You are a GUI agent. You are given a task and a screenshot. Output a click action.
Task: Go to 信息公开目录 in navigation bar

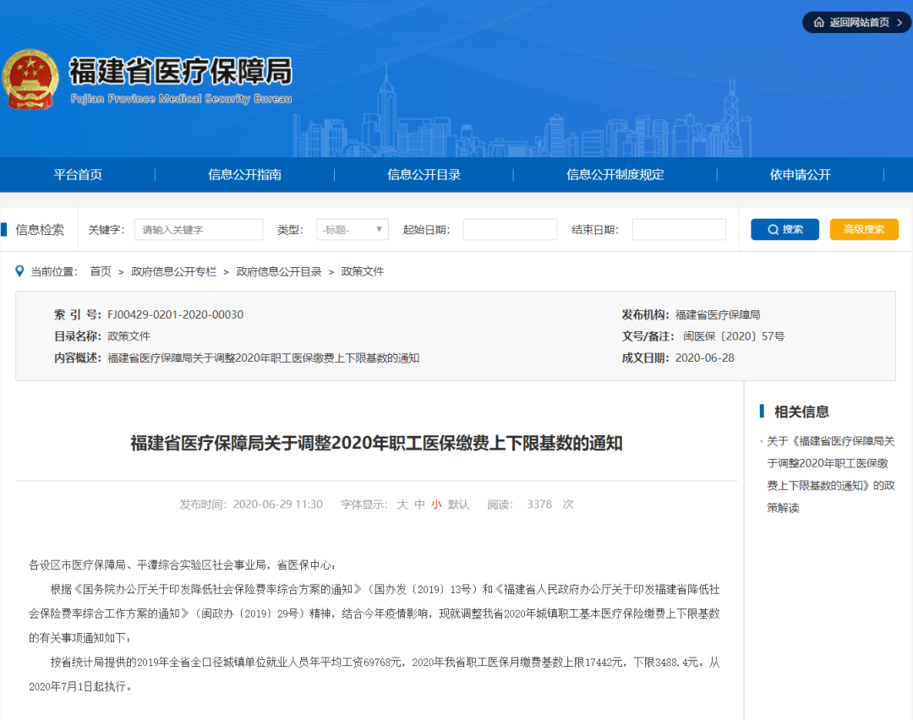click(424, 175)
